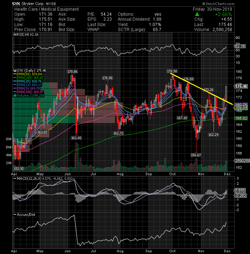250x254 pixels.
Task: Click the 0.570 MACD value tag on right
Action: pyautogui.click(x=240, y=191)
